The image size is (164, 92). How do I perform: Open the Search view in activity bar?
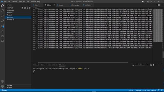[x=2, y=11]
